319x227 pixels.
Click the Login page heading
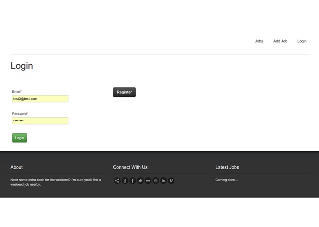point(22,66)
